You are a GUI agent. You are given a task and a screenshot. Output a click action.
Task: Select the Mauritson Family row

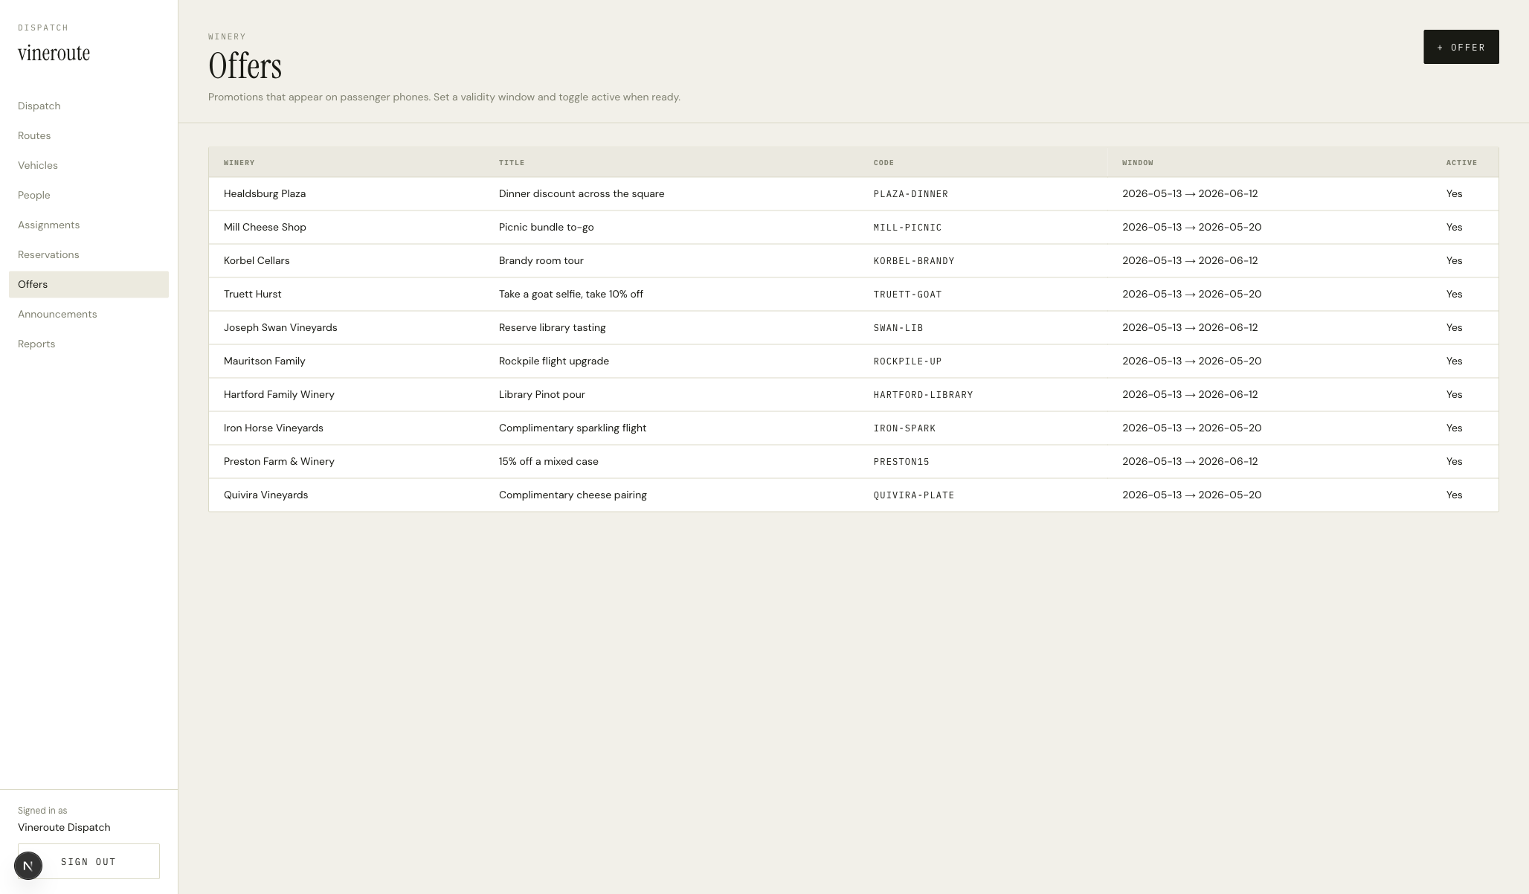[x=853, y=361]
